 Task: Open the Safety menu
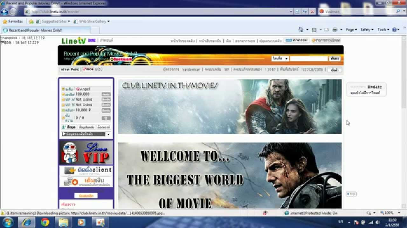coord(367,30)
